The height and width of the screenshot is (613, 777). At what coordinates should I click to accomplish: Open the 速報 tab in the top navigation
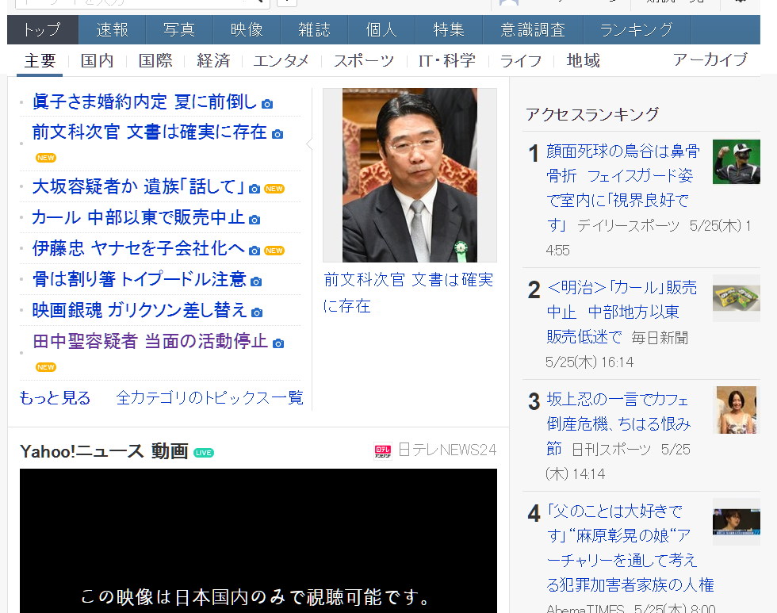113,30
